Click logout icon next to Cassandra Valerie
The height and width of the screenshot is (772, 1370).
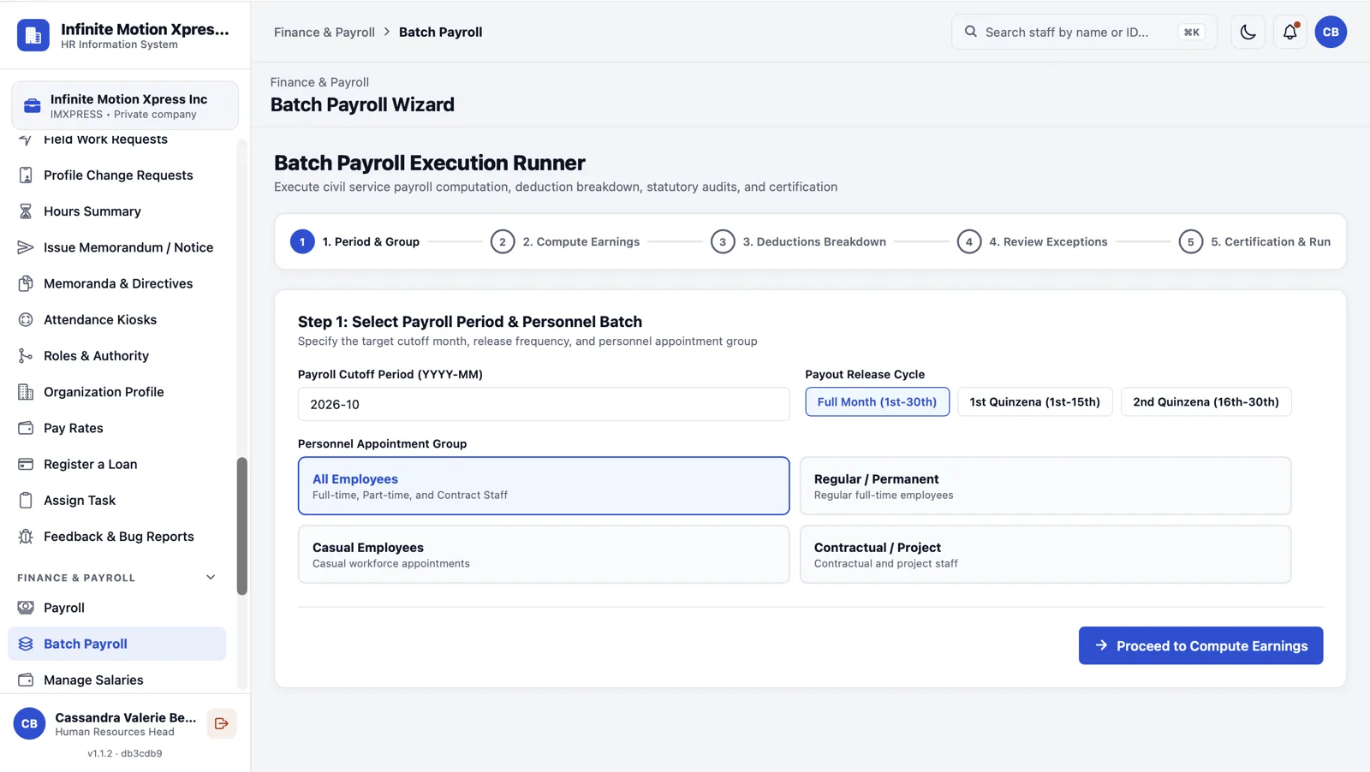[222, 724]
